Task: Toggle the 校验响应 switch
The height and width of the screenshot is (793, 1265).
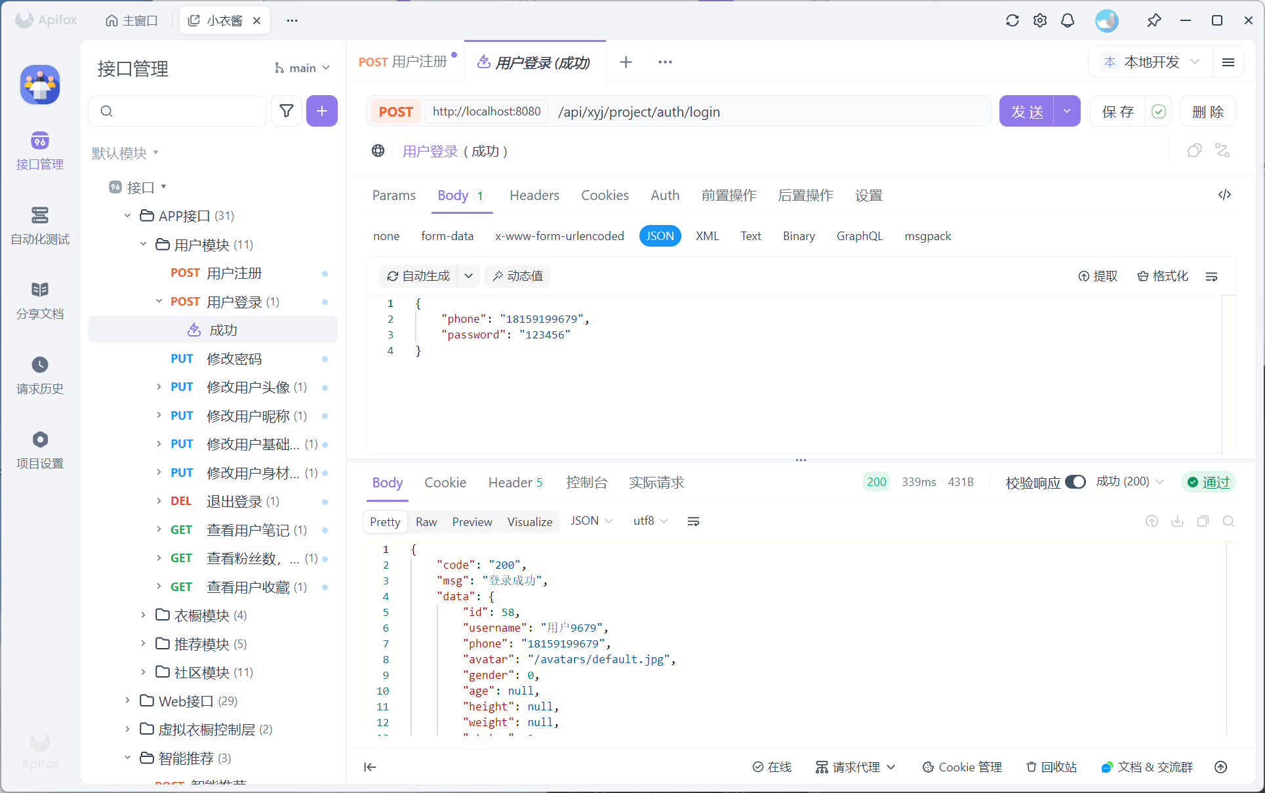Action: pyautogui.click(x=1075, y=482)
